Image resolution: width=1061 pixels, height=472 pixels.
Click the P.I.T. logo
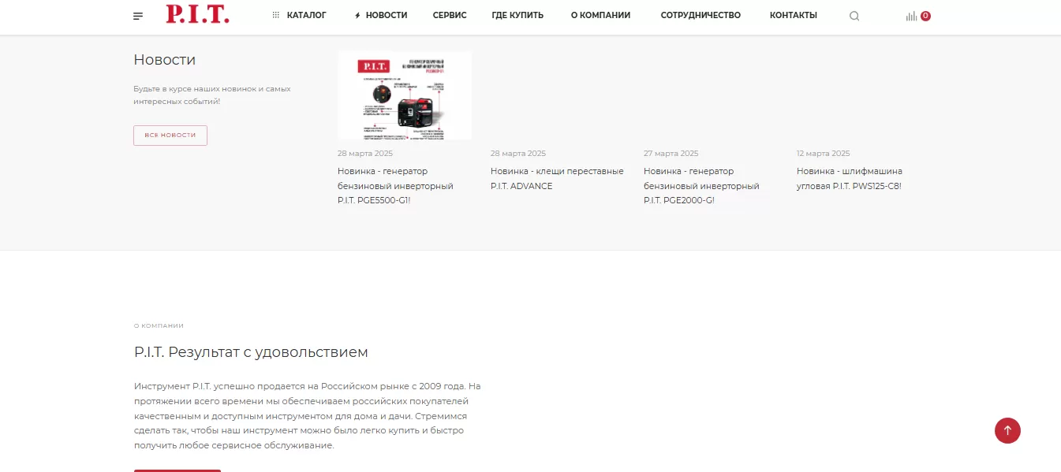click(197, 14)
